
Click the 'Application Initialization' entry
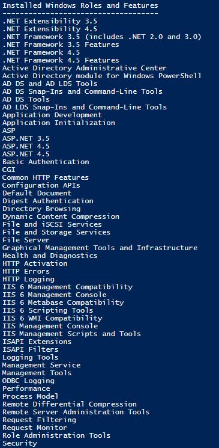pyautogui.click(x=58, y=123)
